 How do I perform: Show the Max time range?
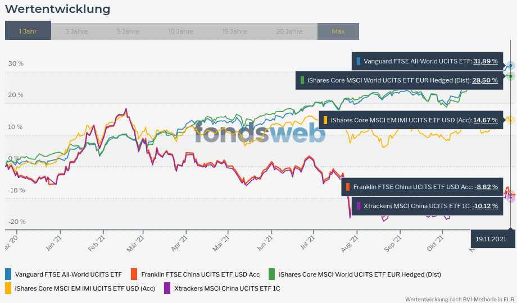(338, 31)
